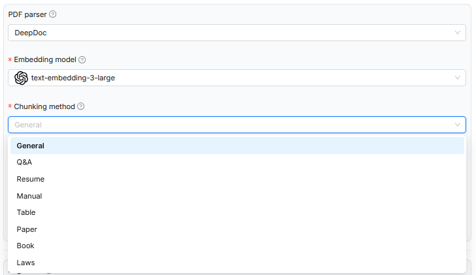Click the OpenAI logo in embedding field
476x275 pixels.
(21, 78)
